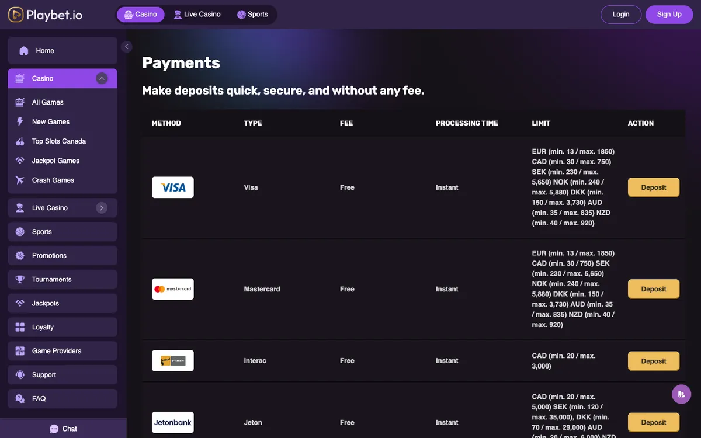
Task: Open Loyalty in the sidebar
Action: pyautogui.click(x=63, y=327)
